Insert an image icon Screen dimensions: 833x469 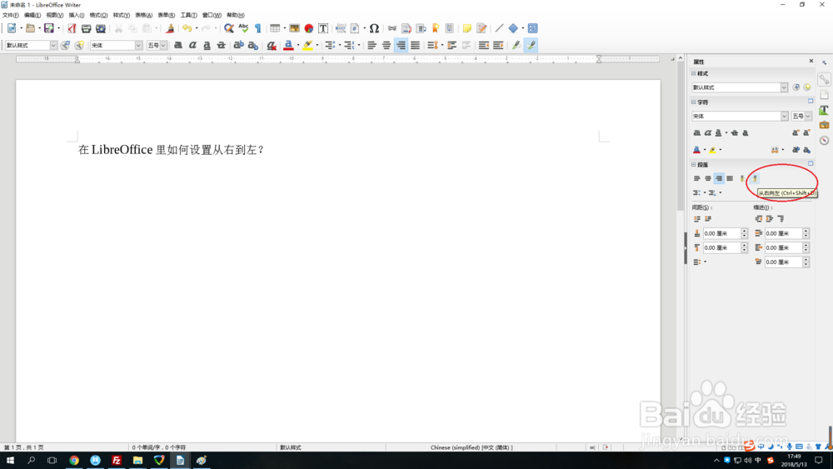pyautogui.click(x=294, y=28)
